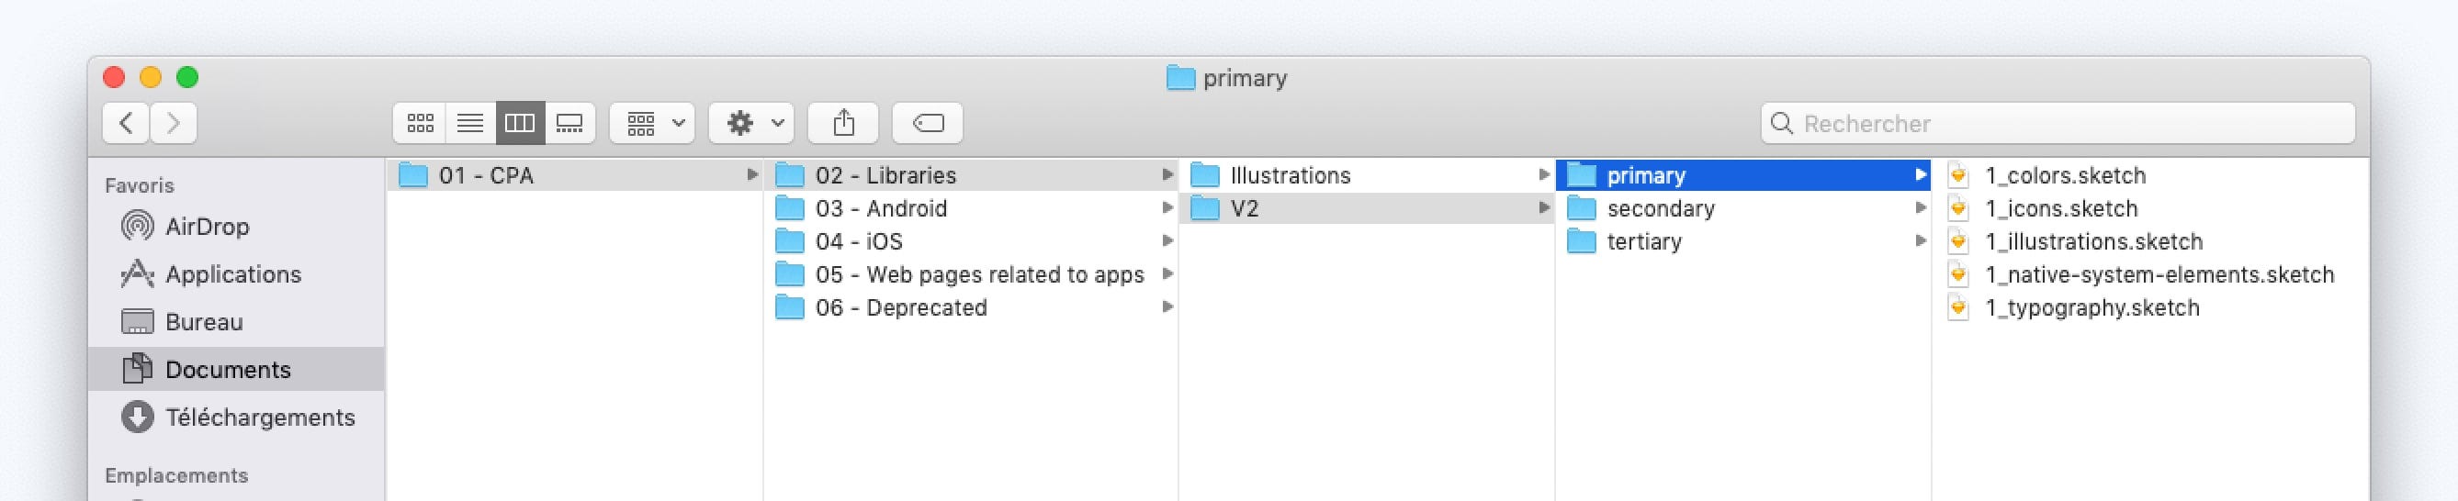Click the Documents sidebar icon
This screenshot has width=2458, height=501.
pos(138,369)
